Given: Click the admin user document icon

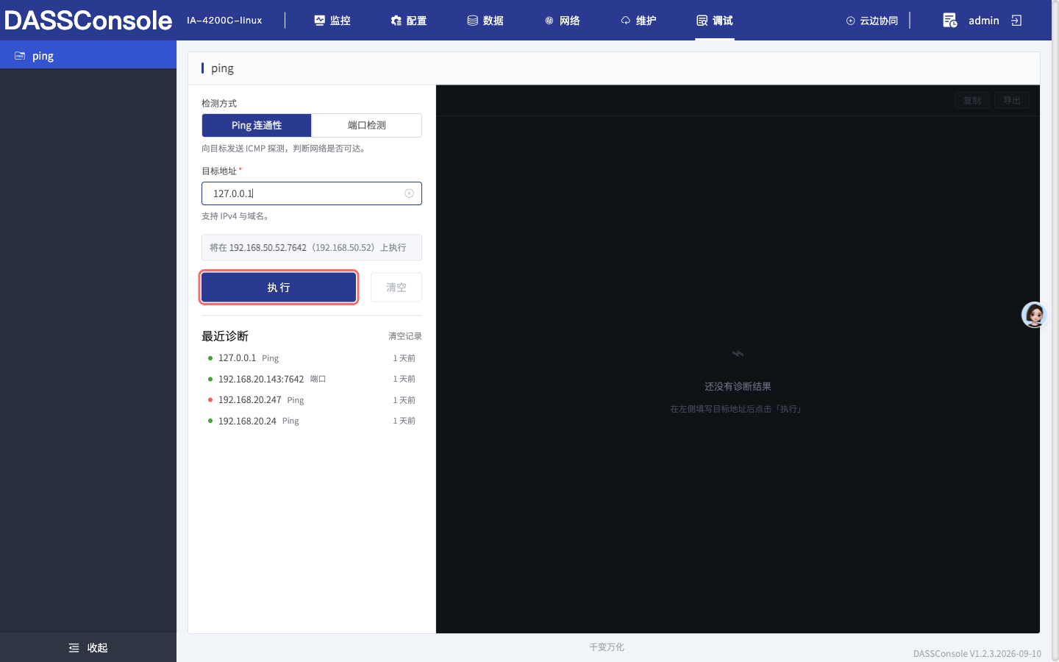Looking at the screenshot, I should pos(949,20).
